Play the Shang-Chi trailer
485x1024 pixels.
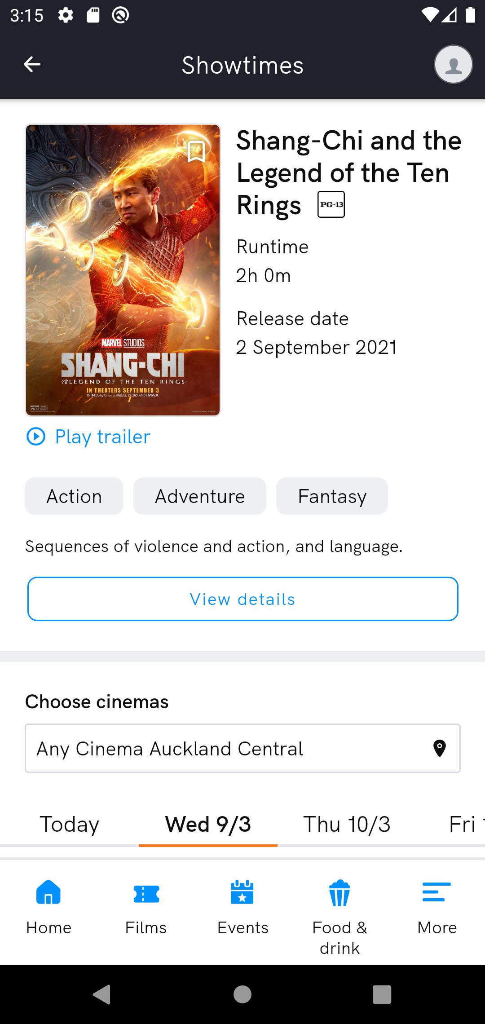click(88, 437)
